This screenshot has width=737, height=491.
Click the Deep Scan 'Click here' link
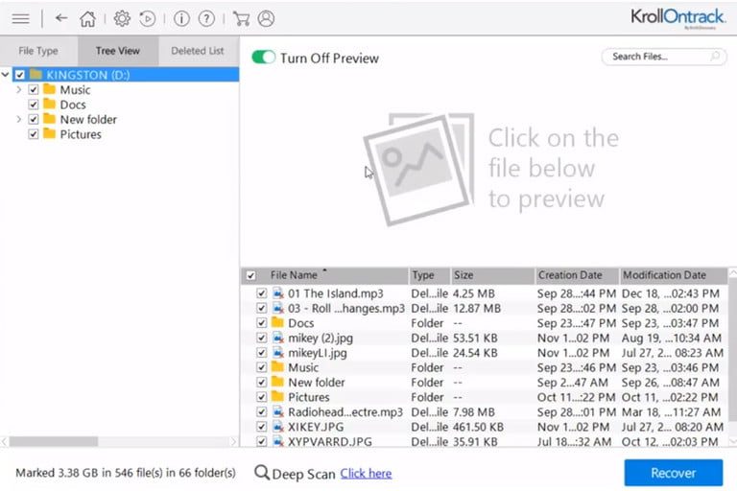(366, 473)
